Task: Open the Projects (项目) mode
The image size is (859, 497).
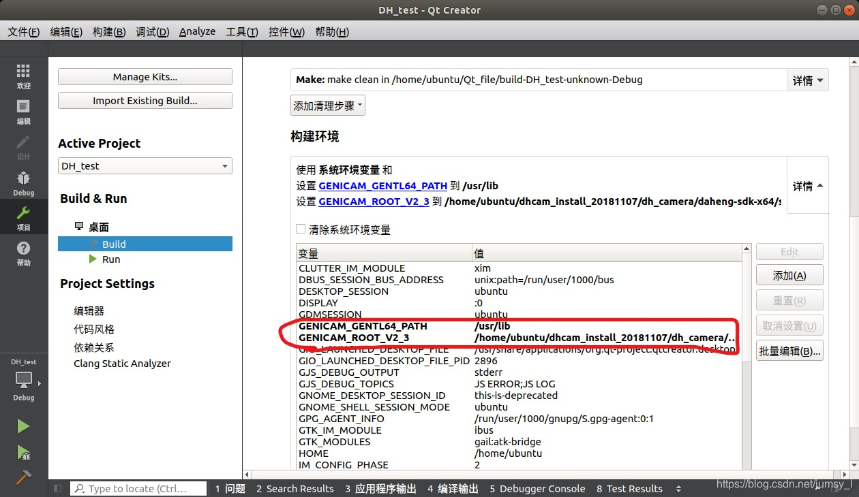Action: [x=23, y=218]
